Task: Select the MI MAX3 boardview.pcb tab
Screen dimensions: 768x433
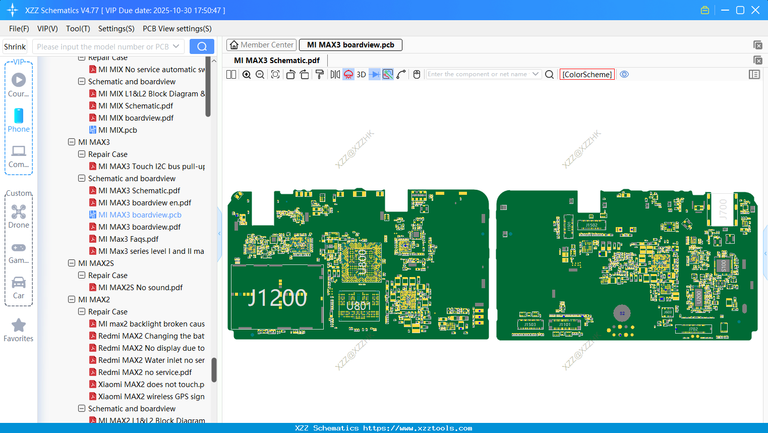Action: (x=350, y=45)
